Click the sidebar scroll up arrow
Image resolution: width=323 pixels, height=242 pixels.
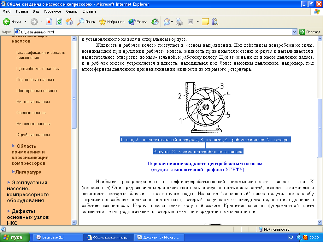click(x=74, y=39)
